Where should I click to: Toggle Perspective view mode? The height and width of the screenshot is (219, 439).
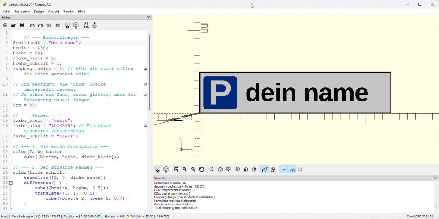[264, 169]
